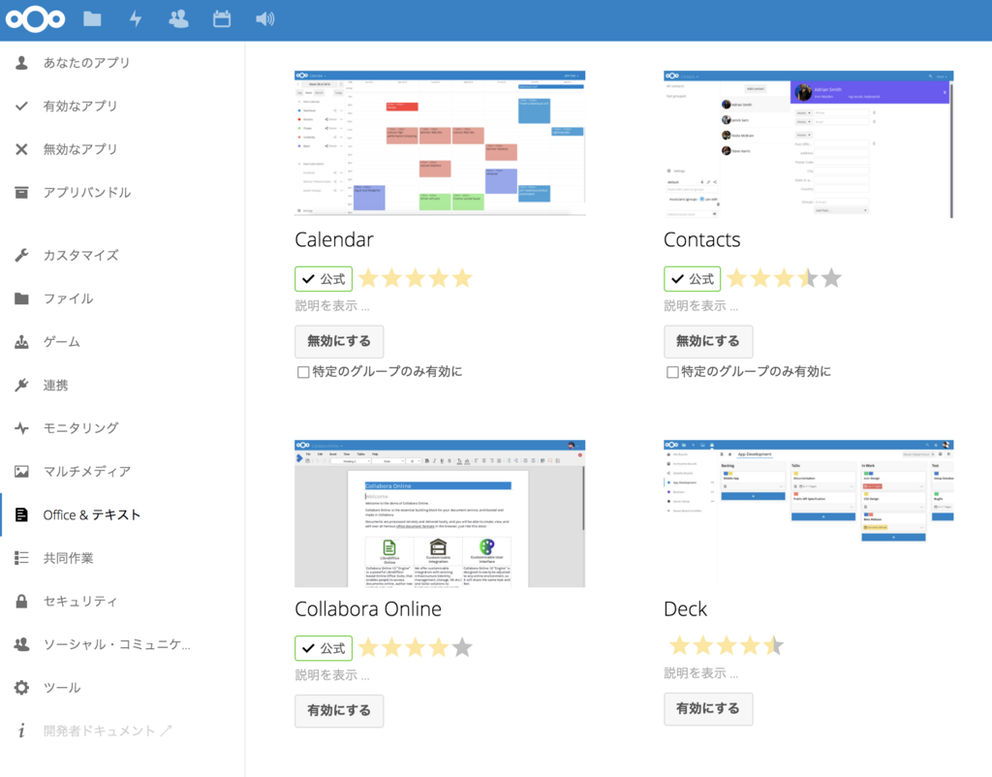Click the Collabora Online star rating
Screen dimensions: 992x777
click(x=415, y=648)
